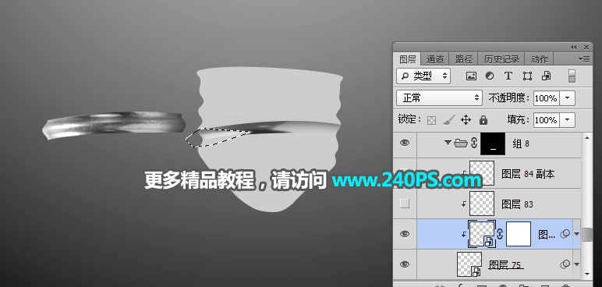Filter layers by shape layers icon
602x287 pixels.
[x=527, y=76]
